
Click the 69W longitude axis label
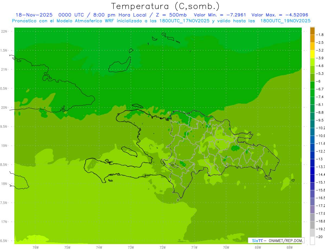point(258,247)
